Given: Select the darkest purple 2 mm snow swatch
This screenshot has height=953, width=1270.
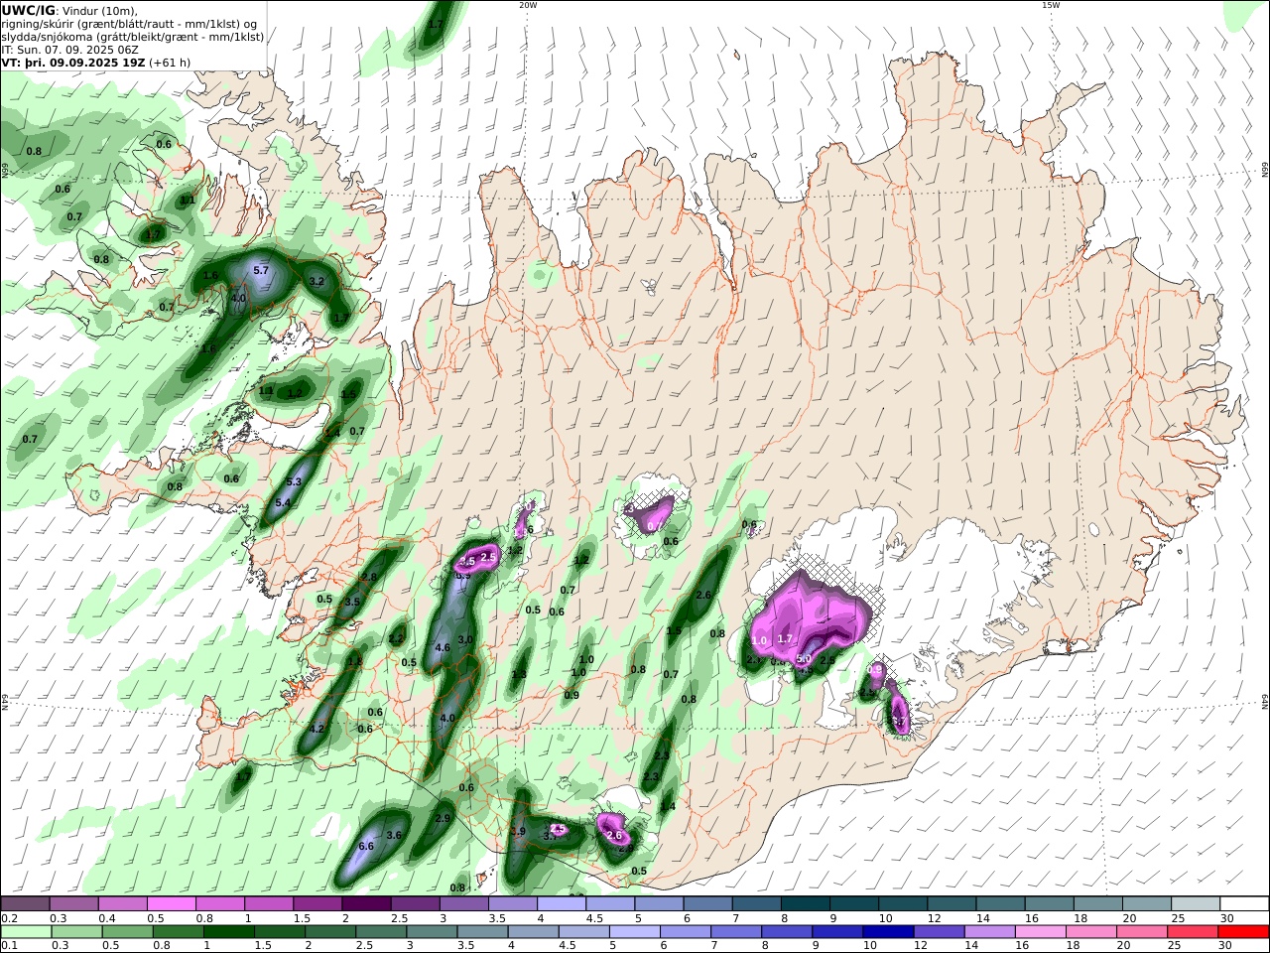Looking at the screenshot, I should click(x=366, y=904).
